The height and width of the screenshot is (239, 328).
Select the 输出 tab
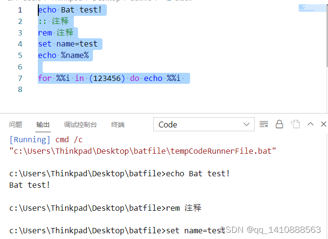click(x=43, y=125)
